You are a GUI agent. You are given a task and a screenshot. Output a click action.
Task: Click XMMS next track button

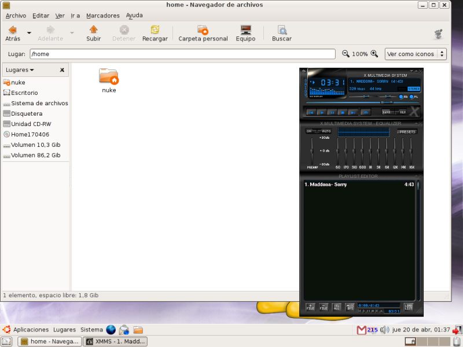353,112
